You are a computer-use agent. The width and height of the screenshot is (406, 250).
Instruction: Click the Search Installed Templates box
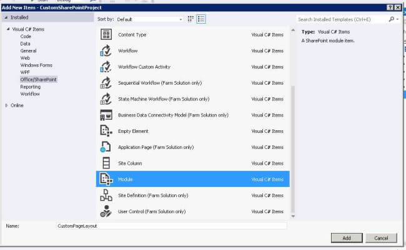coord(342,19)
